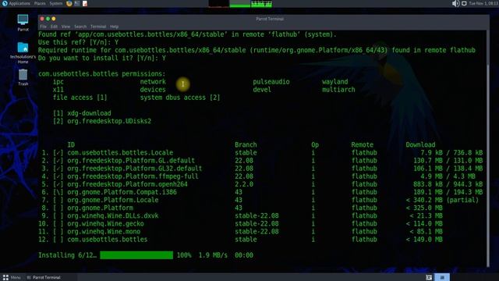This screenshot has height=281, width=499.
Task: Click the red document launcher icon in top panel
Action: pos(85,3)
